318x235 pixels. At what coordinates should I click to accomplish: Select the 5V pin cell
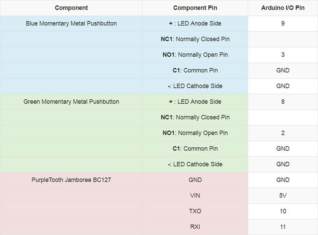pyautogui.click(x=283, y=196)
